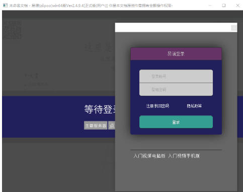243x192 pixels.
Task: Focus the 登录账号 account input field
Action: point(176,76)
